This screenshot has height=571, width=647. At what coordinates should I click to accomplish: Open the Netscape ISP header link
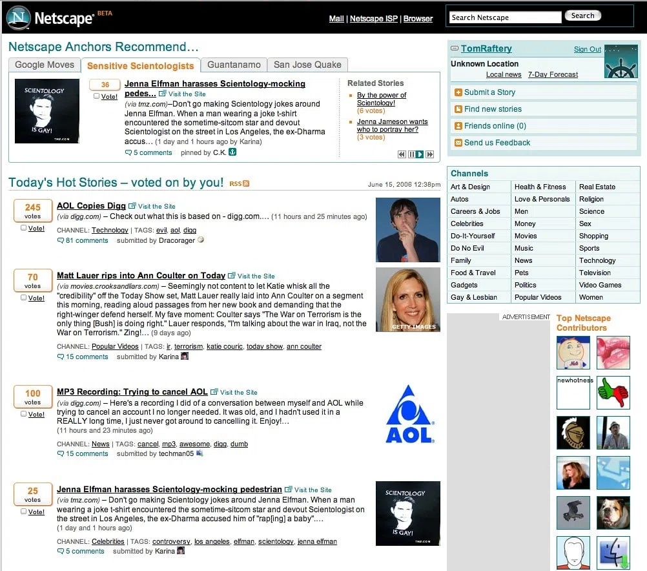click(x=374, y=19)
